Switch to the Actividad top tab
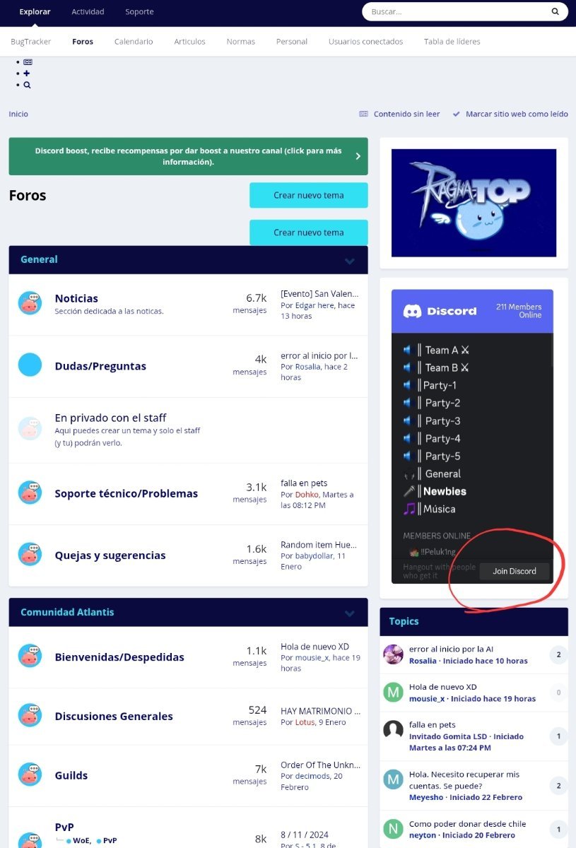Screen dimensions: 576x848 (x=88, y=12)
